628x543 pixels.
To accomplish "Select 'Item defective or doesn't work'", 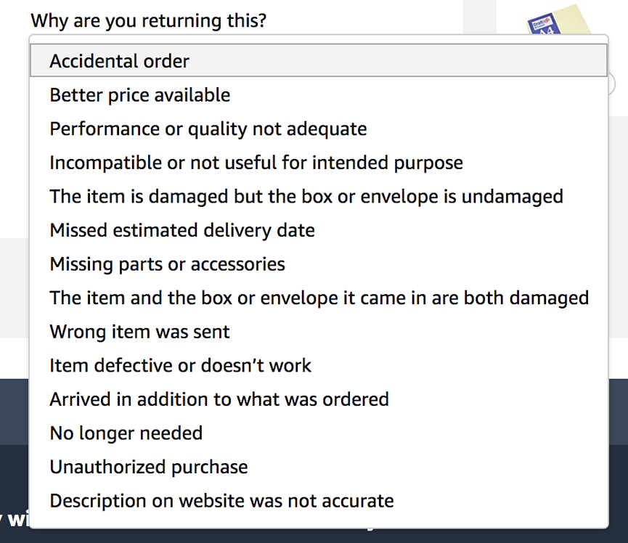I will tap(179, 365).
